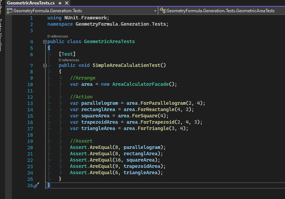
Task: Open the GeometricAreaTests class navigation dropdown
Action: tap(222, 11)
